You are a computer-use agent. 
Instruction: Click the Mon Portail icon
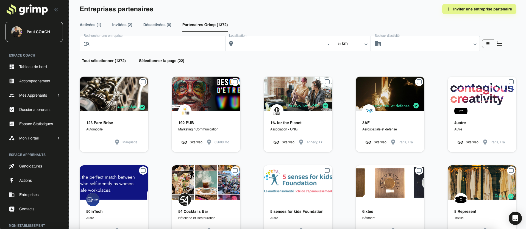(12, 138)
